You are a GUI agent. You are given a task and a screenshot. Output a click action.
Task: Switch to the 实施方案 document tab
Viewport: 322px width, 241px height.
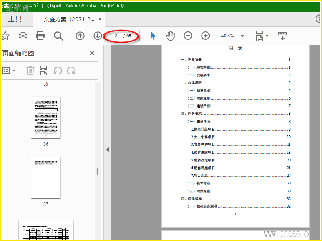tap(69, 19)
